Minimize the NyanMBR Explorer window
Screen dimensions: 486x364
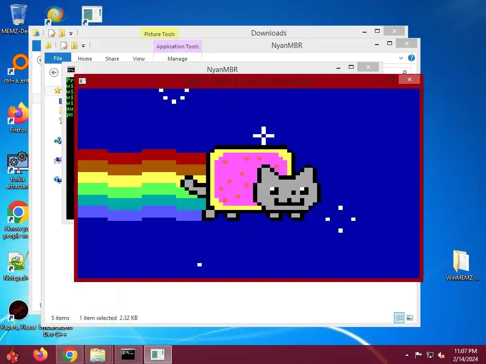(376, 44)
